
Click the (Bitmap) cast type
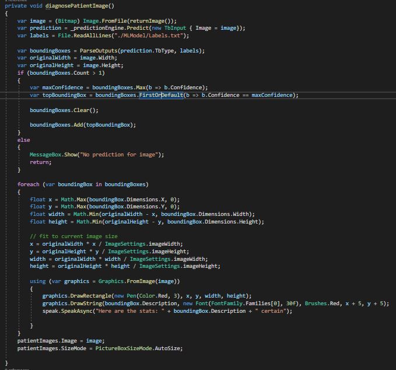pos(68,21)
